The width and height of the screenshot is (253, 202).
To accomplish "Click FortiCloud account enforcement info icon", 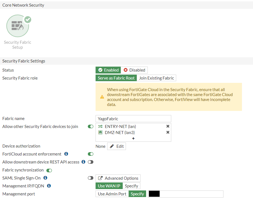I will click(x=66, y=154).
